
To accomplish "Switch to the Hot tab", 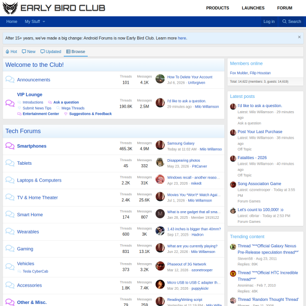I will pyautogui.click(x=11, y=52).
